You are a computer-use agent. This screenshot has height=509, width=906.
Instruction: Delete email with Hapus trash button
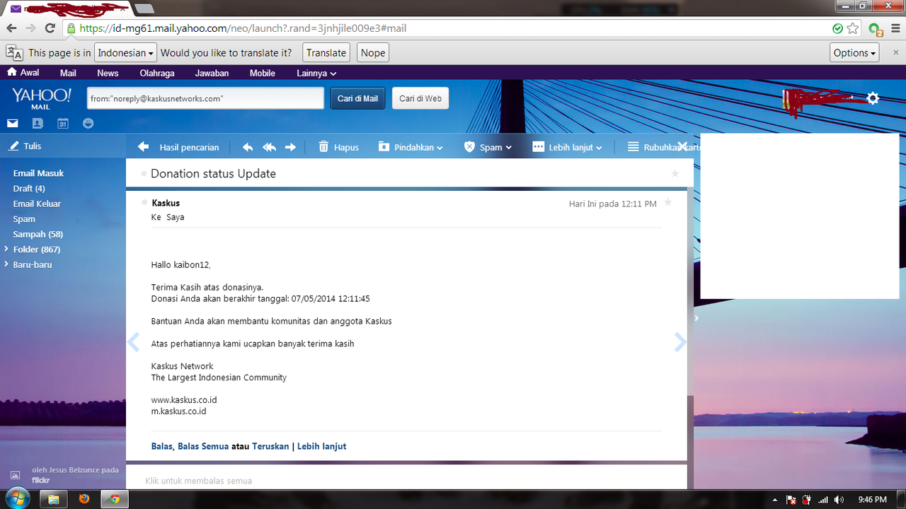pos(338,147)
